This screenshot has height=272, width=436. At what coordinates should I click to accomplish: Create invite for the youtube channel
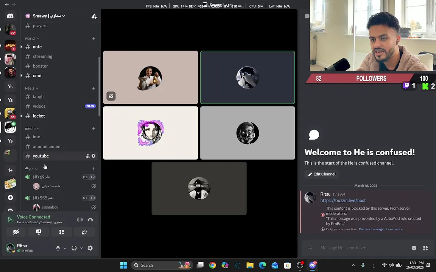pos(88,156)
